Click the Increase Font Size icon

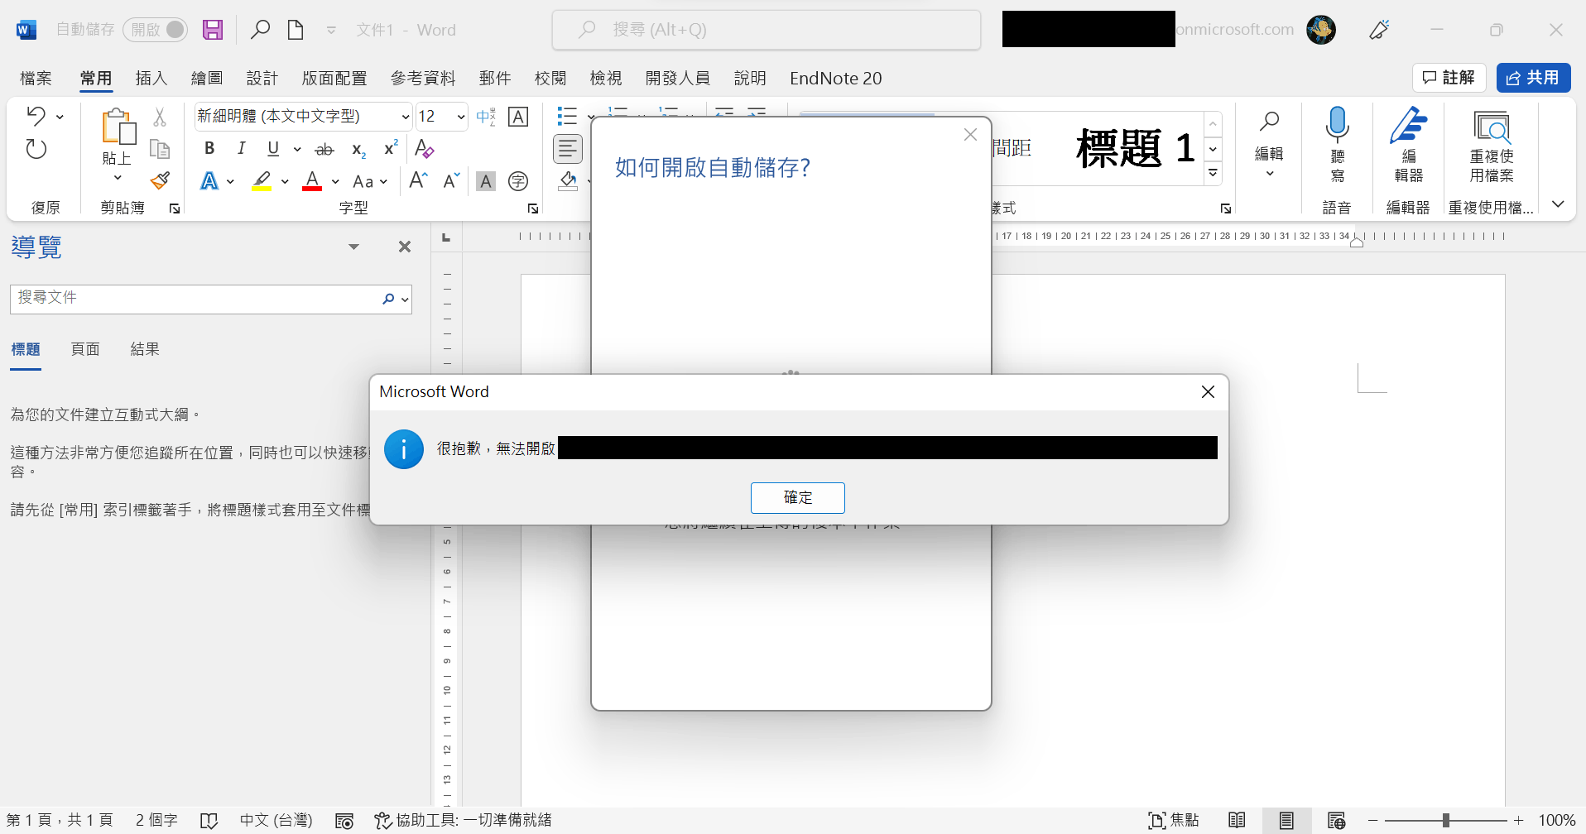[x=418, y=180]
